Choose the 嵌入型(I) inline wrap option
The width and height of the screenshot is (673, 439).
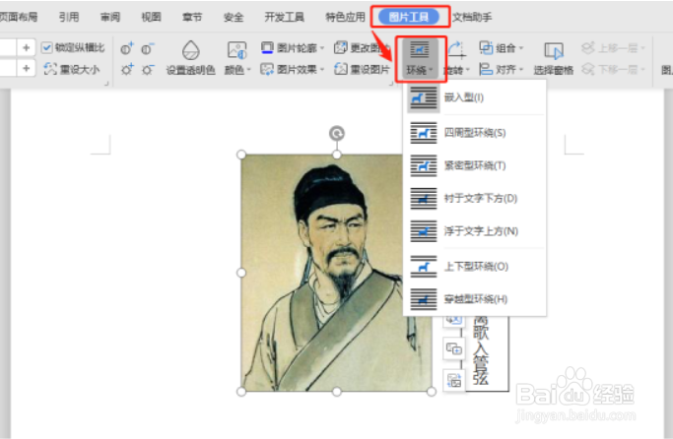tap(474, 97)
